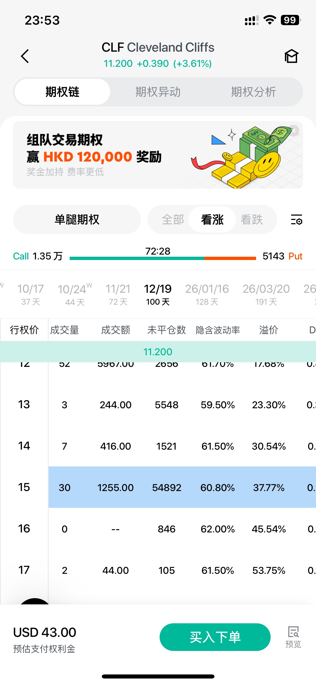Tap the CLF Cleveland Cliffs title

click(x=158, y=47)
